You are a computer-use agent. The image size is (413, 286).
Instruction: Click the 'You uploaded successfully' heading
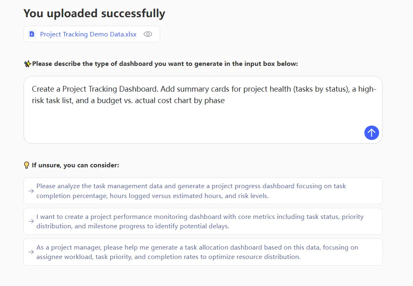[x=94, y=13]
